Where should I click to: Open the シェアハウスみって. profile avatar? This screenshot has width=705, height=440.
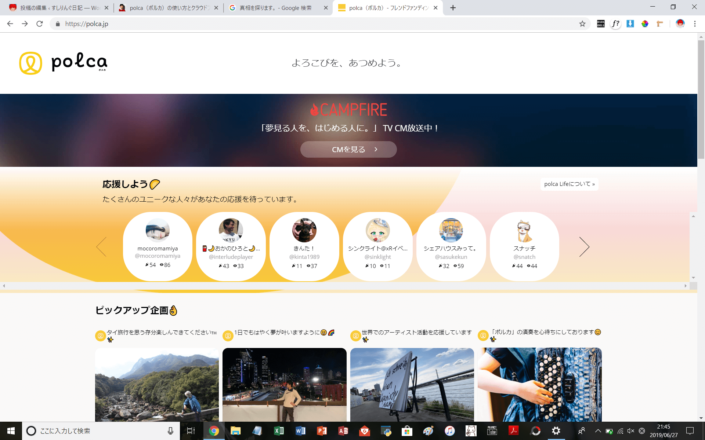(x=451, y=230)
